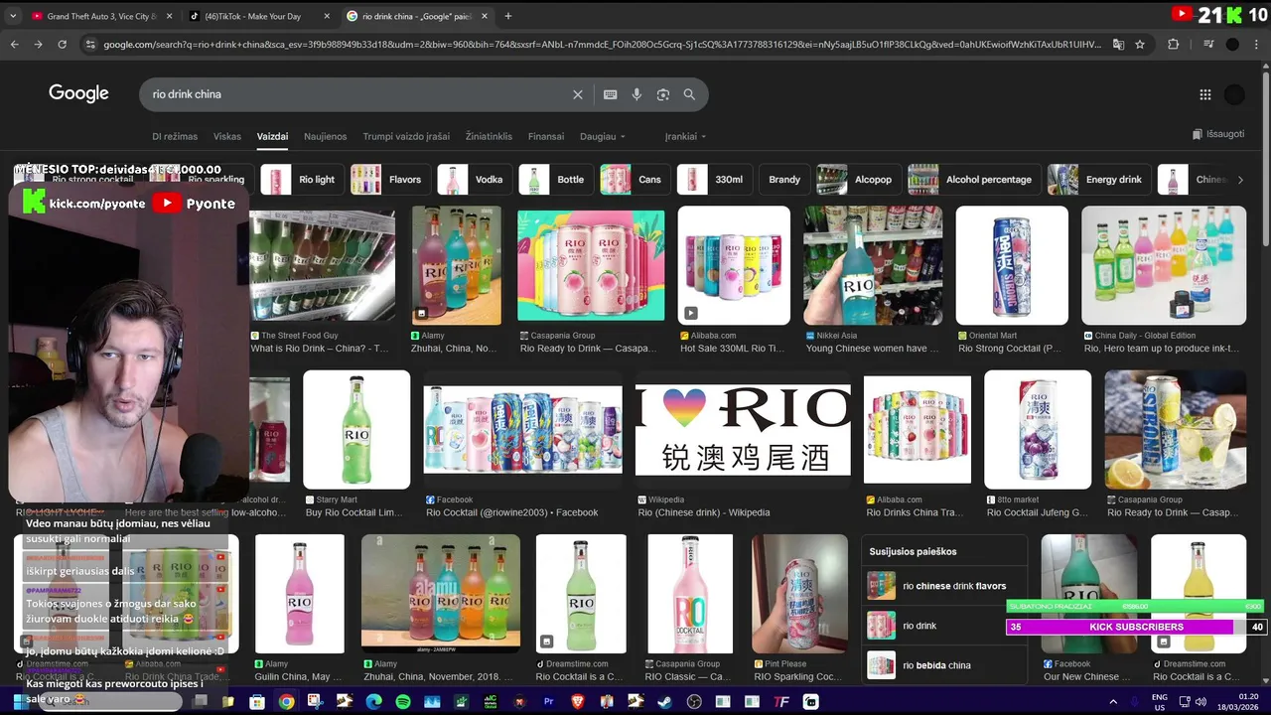Show more filter chips with the right arrow
The width and height of the screenshot is (1271, 715).
[x=1239, y=180]
